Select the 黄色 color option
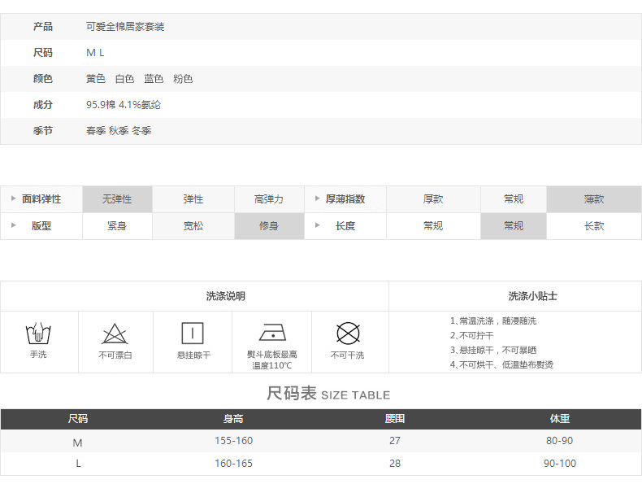 (x=96, y=79)
